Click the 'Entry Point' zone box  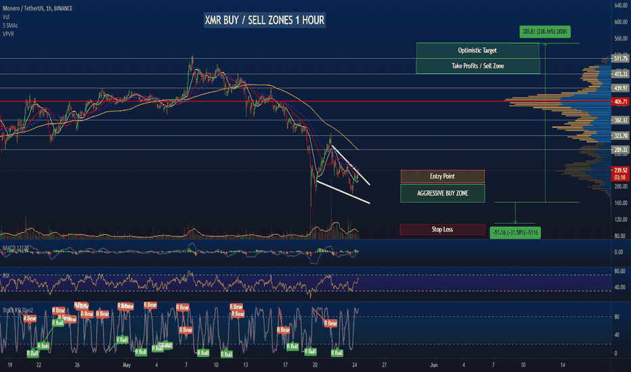coord(442,176)
